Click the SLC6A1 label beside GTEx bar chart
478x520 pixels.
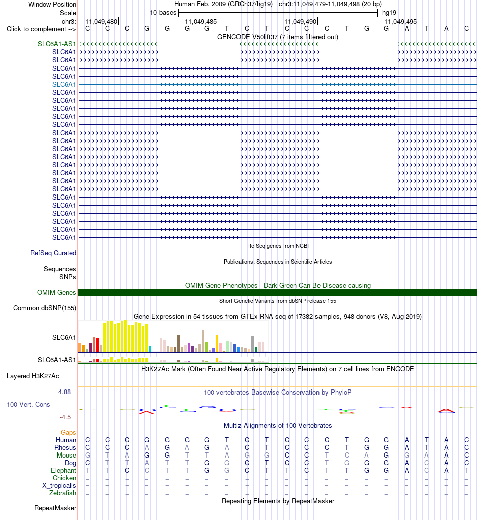pyautogui.click(x=64, y=337)
